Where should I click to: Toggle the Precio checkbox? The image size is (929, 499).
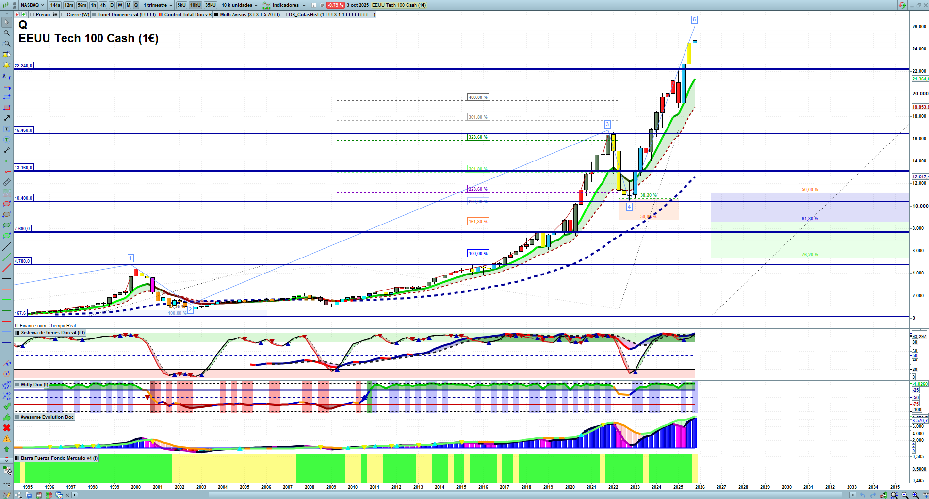click(x=32, y=15)
